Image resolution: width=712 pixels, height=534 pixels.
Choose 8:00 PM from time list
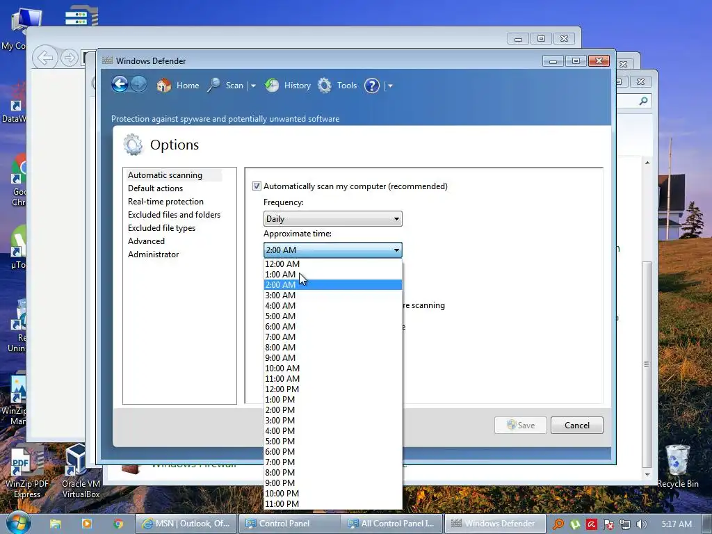[333, 473]
